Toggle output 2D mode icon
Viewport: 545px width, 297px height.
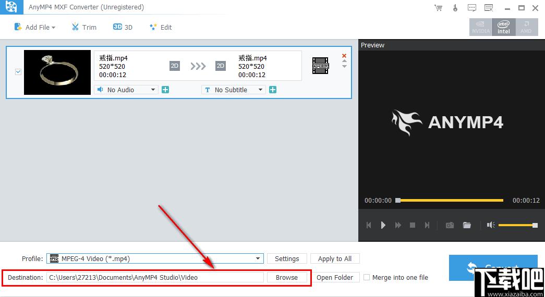221,66
